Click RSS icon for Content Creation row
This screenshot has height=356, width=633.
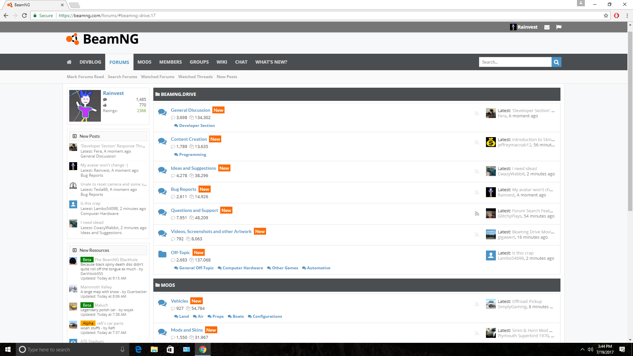pyautogui.click(x=477, y=142)
